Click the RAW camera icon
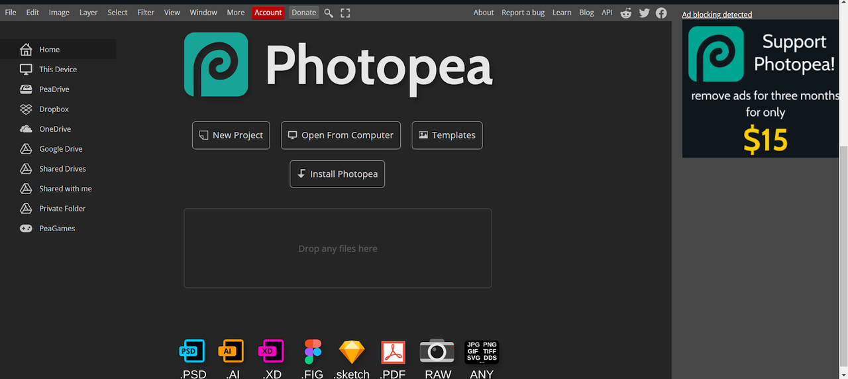Image resolution: width=848 pixels, height=379 pixels. coord(437,351)
